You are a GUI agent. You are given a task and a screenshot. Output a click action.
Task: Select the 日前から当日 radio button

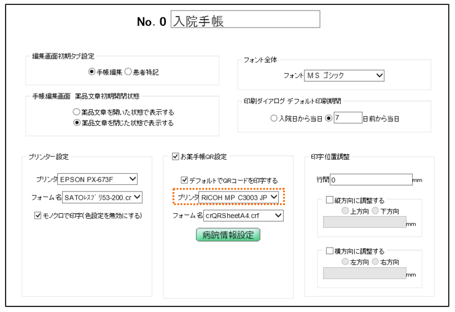[329, 119]
